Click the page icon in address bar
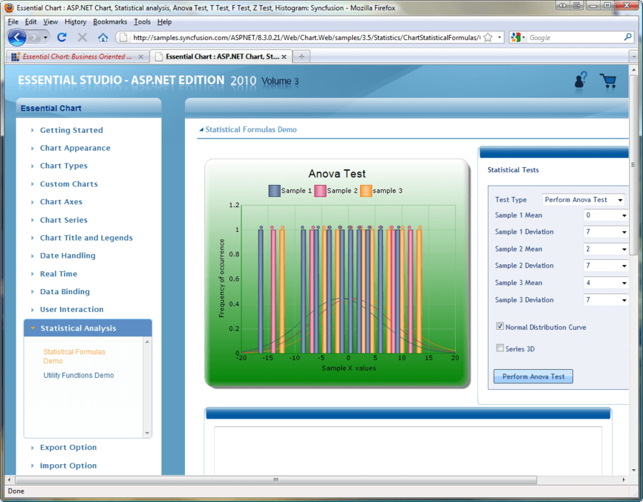This screenshot has height=502, width=643. 123,37
